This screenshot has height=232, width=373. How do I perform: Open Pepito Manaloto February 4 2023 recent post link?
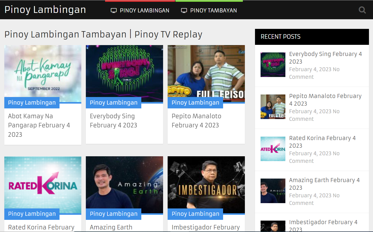[325, 100]
